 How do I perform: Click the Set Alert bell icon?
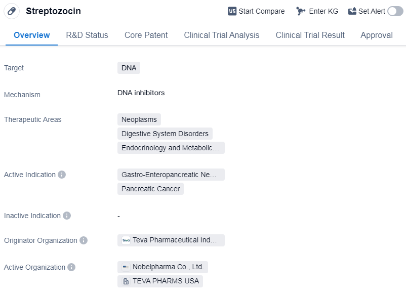pyautogui.click(x=352, y=11)
